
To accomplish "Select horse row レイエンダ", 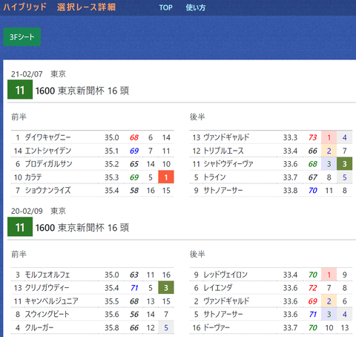I will click(x=271, y=287).
